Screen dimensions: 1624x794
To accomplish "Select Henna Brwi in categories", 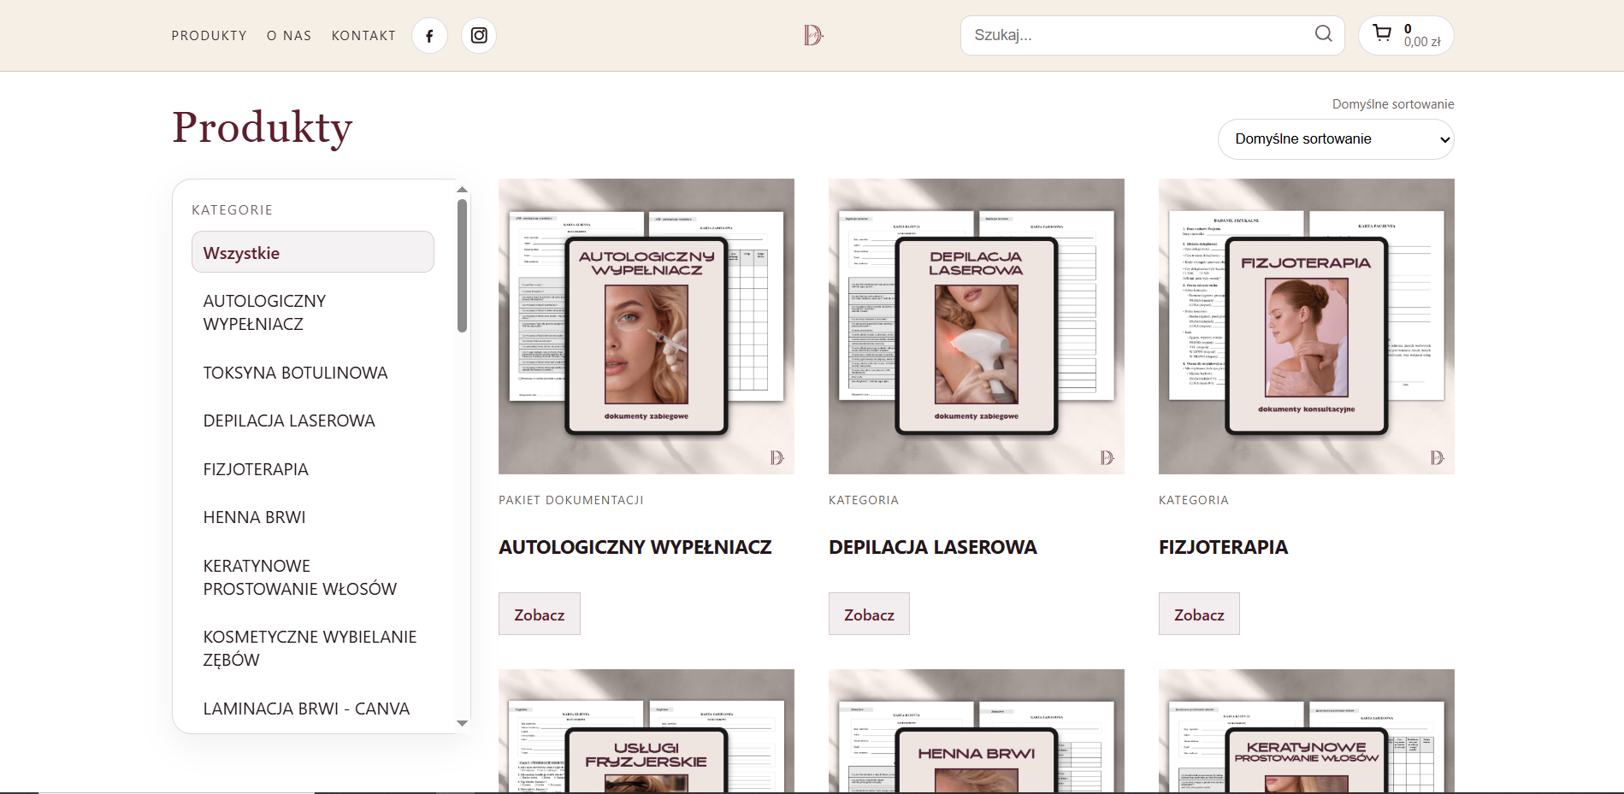I will [x=254, y=517].
